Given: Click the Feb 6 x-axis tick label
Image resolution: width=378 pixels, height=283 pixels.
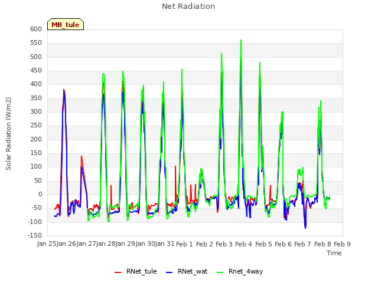Looking at the screenshot, I should [x=283, y=244].
